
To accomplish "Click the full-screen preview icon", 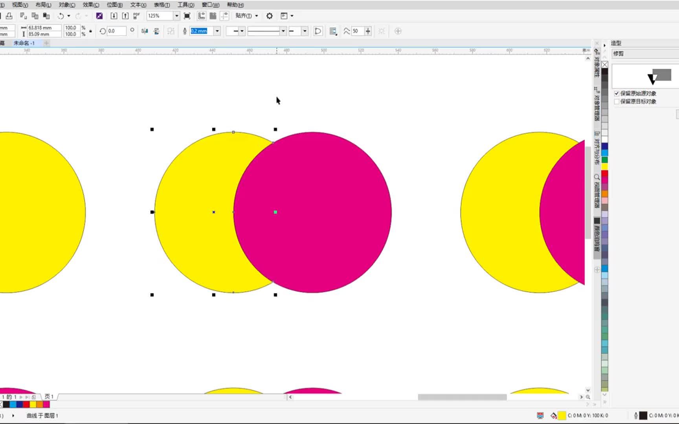I will tap(187, 16).
